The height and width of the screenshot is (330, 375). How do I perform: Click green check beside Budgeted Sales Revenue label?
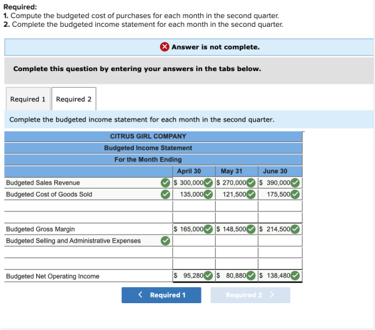pos(165,182)
